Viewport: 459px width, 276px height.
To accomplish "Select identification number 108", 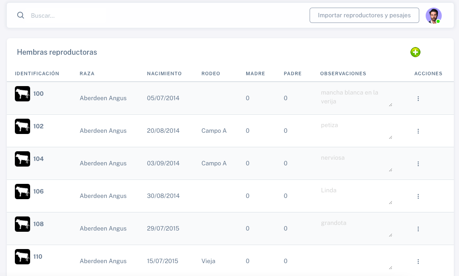I will (x=38, y=224).
